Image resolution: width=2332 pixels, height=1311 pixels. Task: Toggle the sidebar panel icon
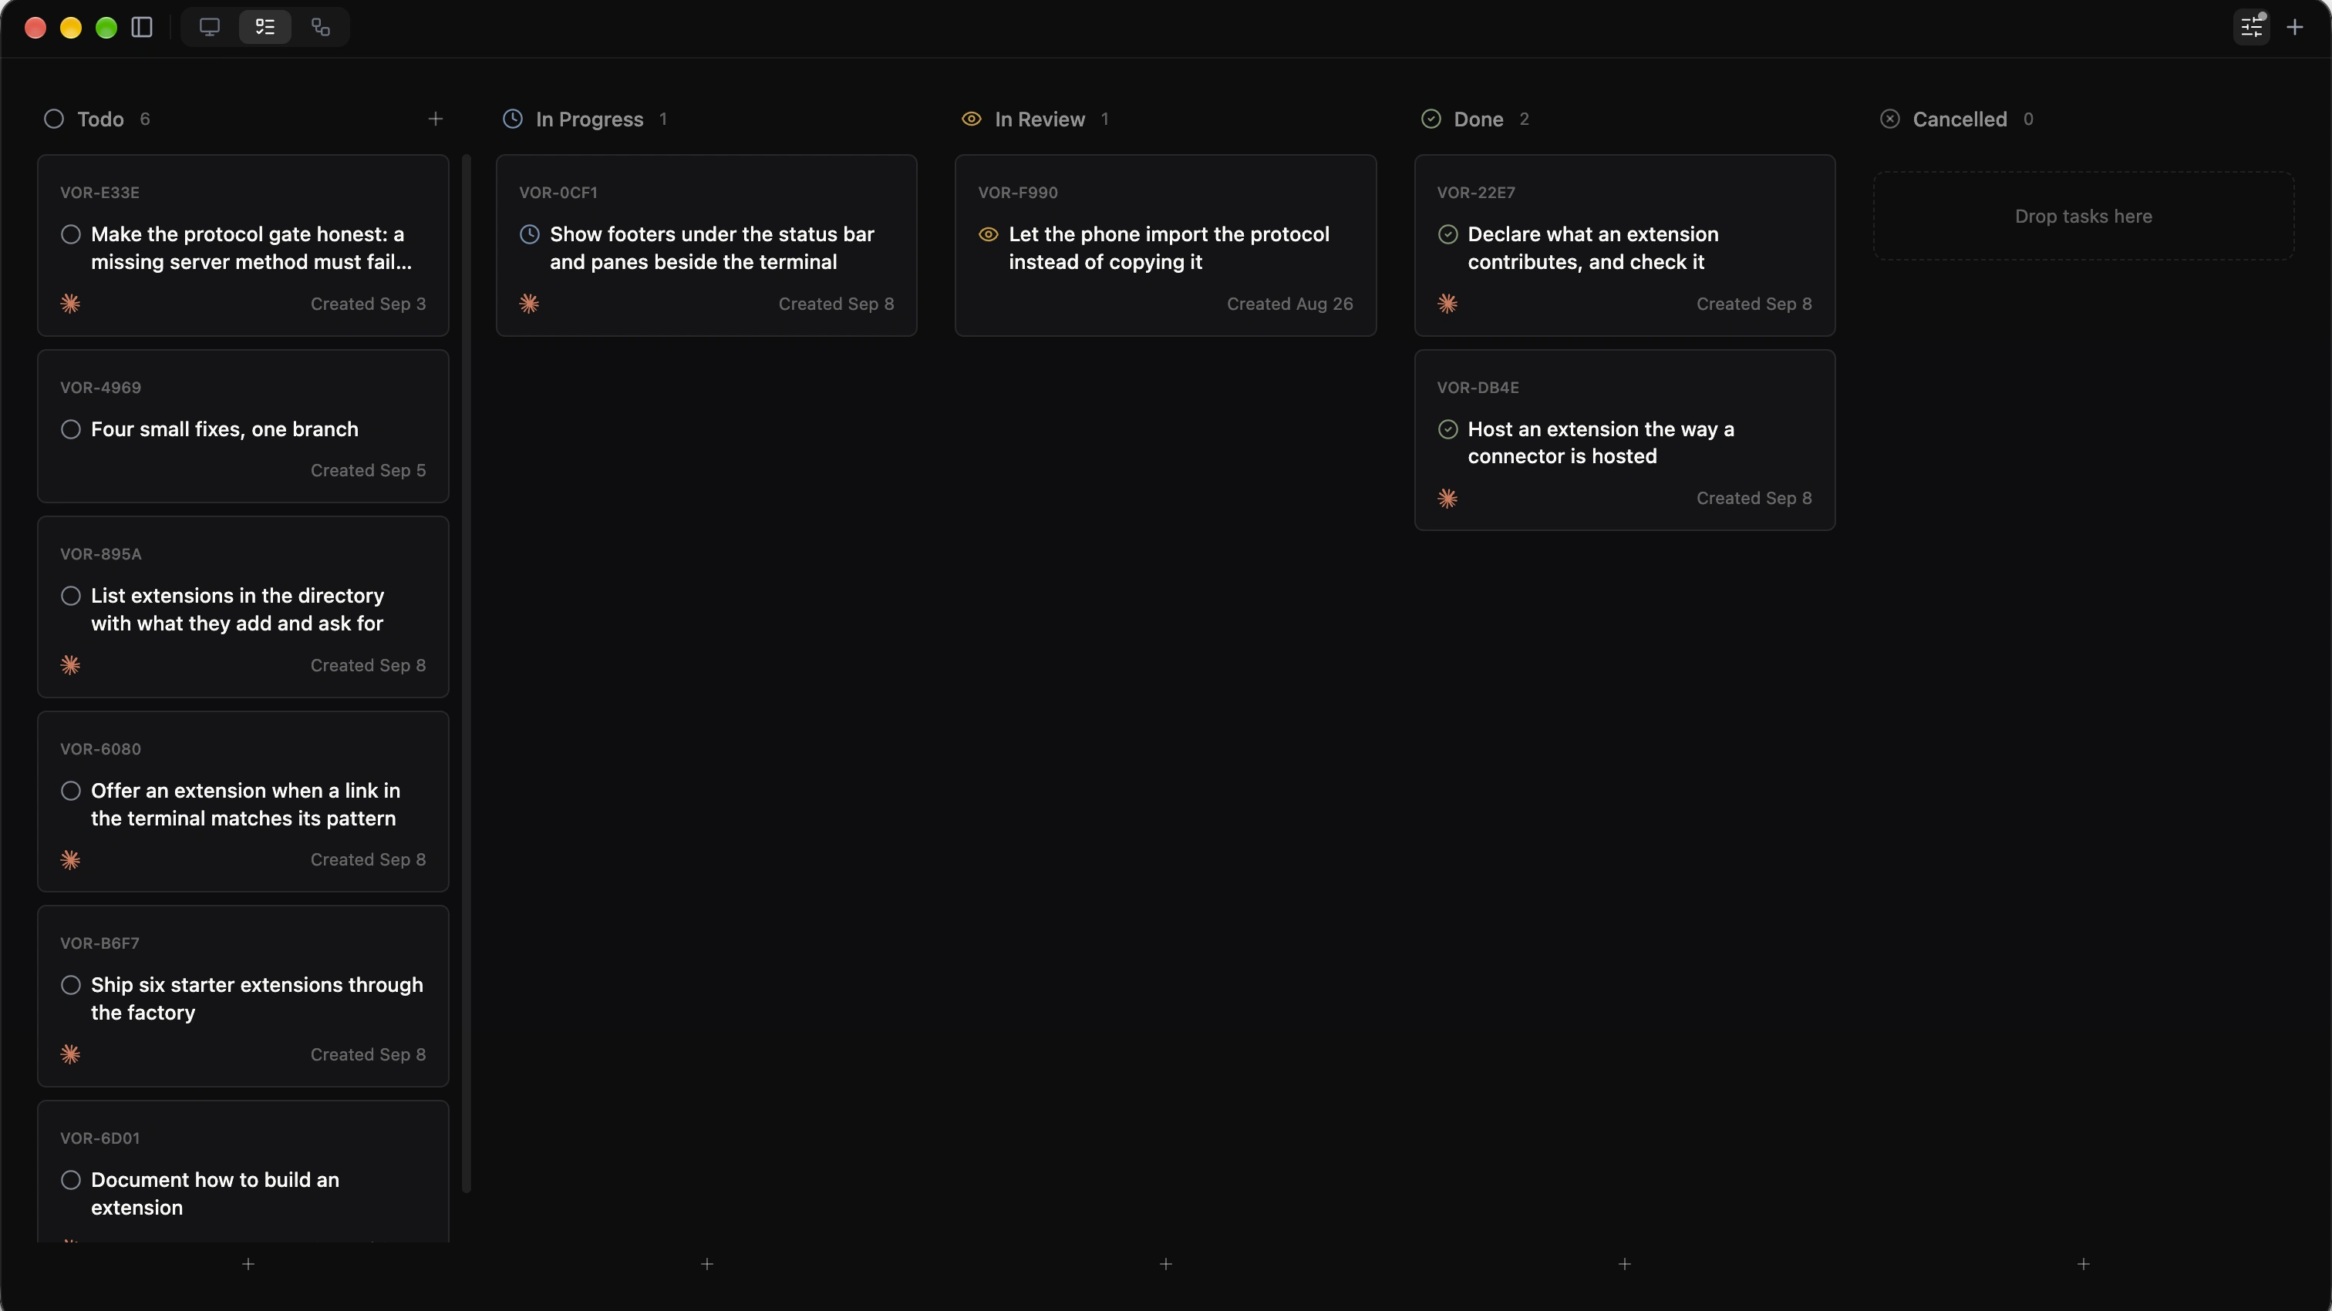142,27
